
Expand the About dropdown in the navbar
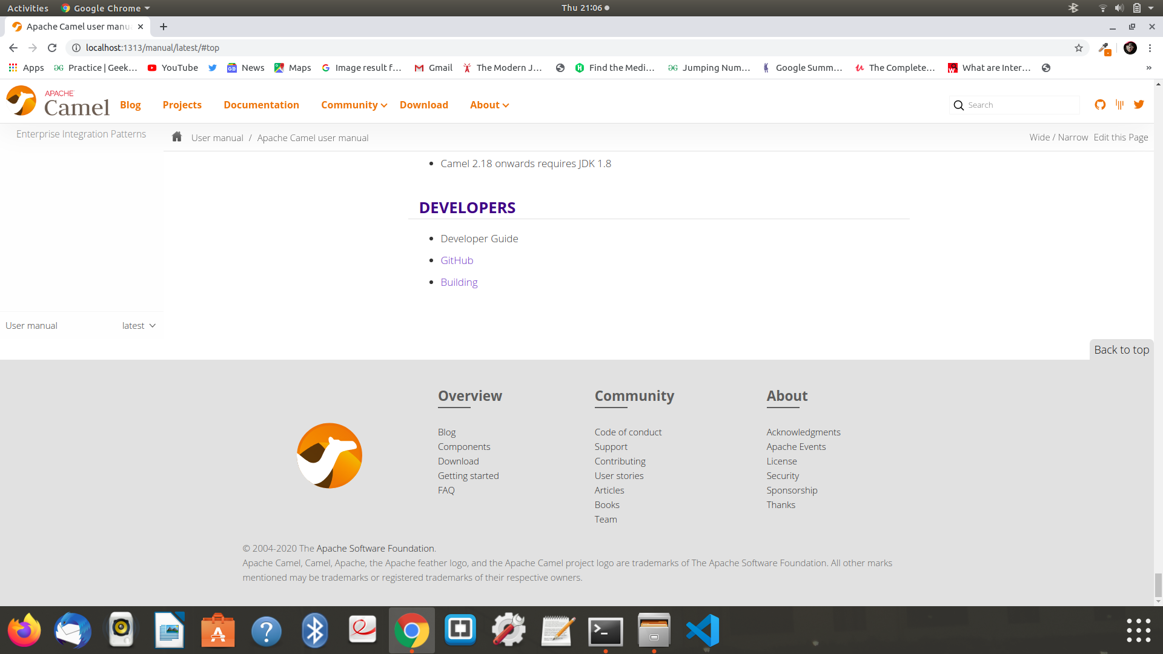489,105
